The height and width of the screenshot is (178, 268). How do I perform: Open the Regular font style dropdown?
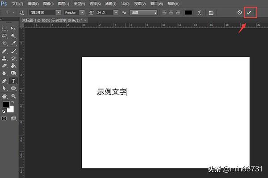[82, 12]
